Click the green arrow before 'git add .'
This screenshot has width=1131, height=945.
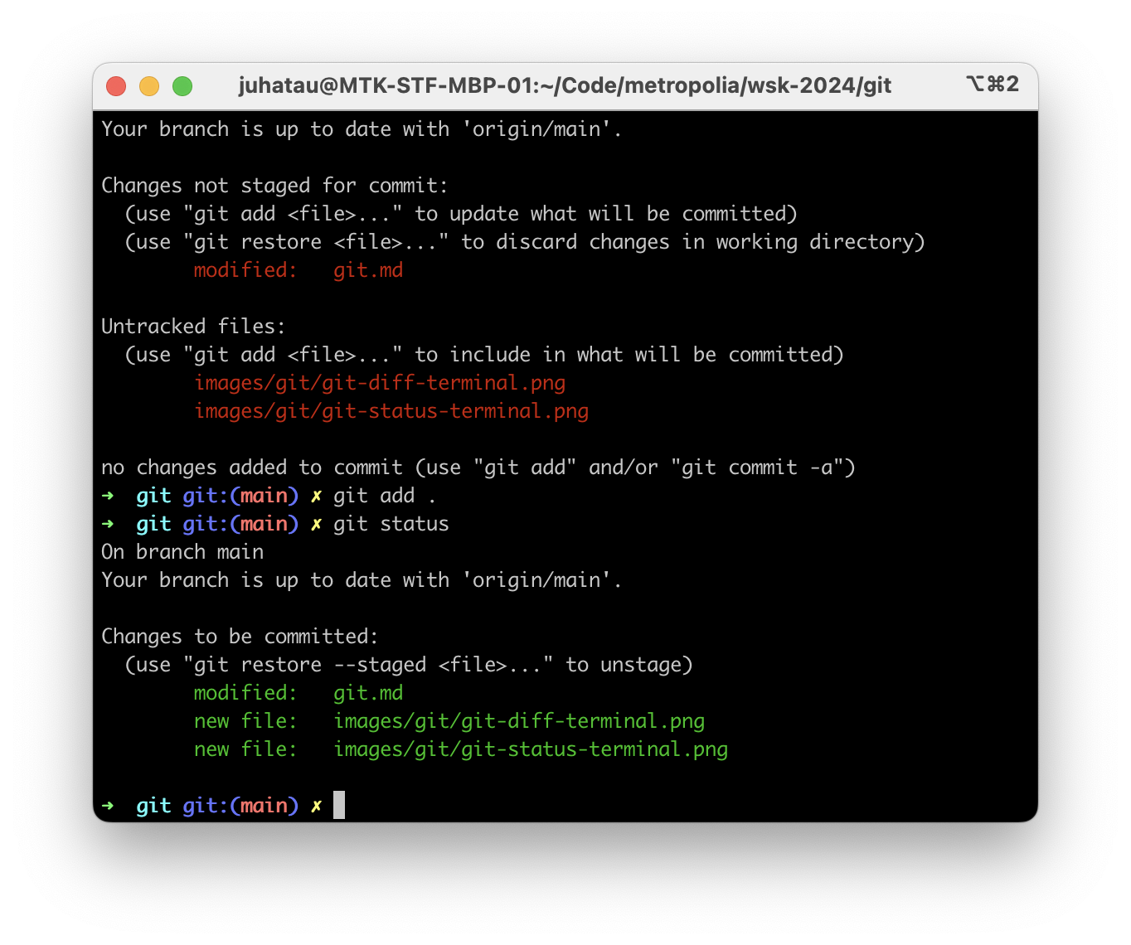click(108, 496)
